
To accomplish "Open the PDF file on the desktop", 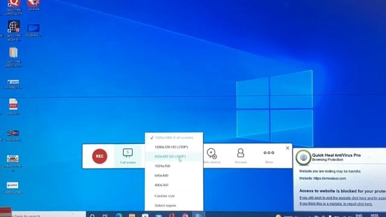I will point(13,107).
